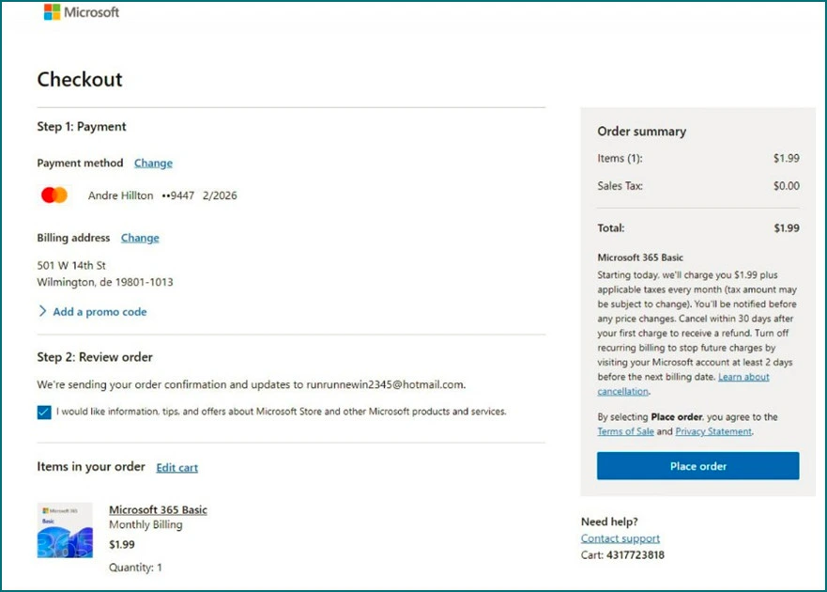Open the Contact support link
Viewport: 827px width, 592px height.
(620, 538)
